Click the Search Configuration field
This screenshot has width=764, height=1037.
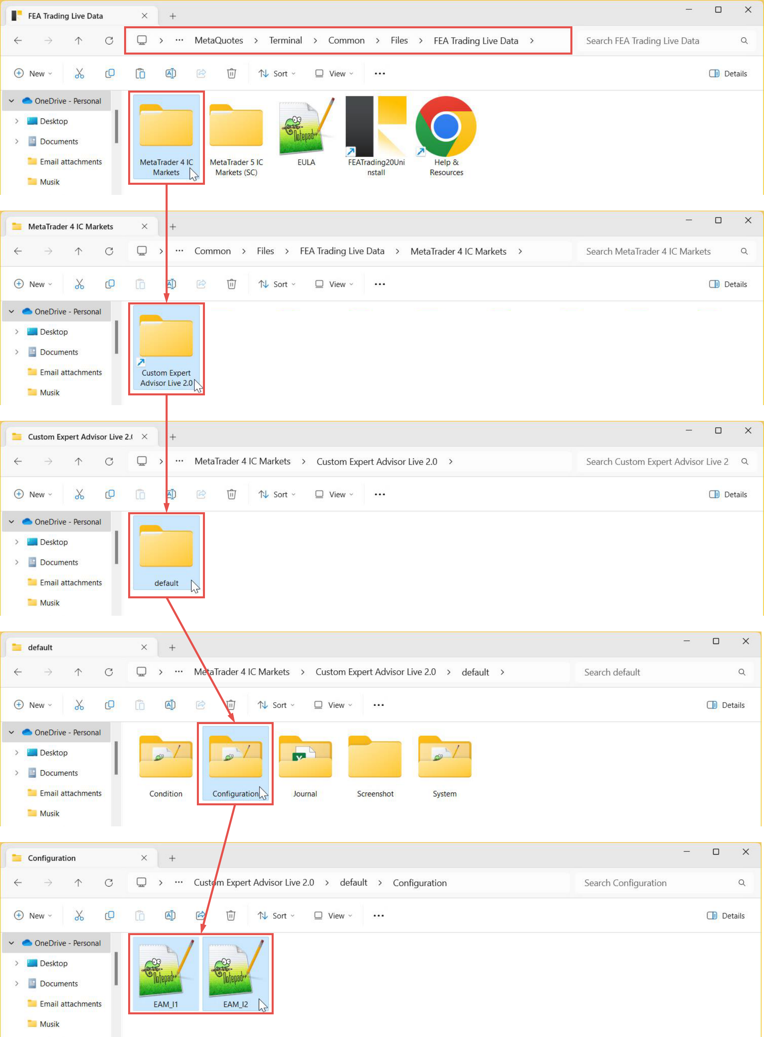[665, 883]
